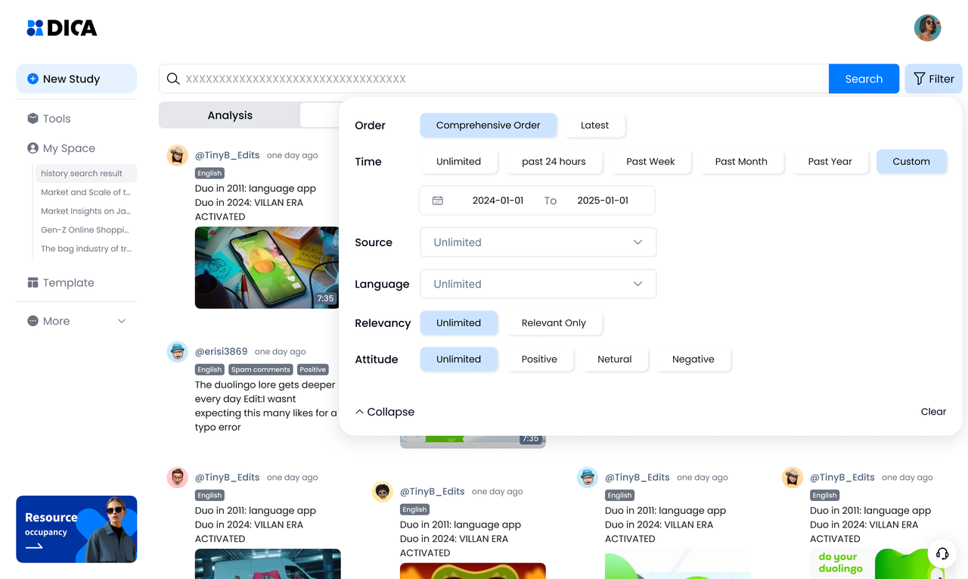
Task: Click the New Study button
Action: tap(76, 79)
